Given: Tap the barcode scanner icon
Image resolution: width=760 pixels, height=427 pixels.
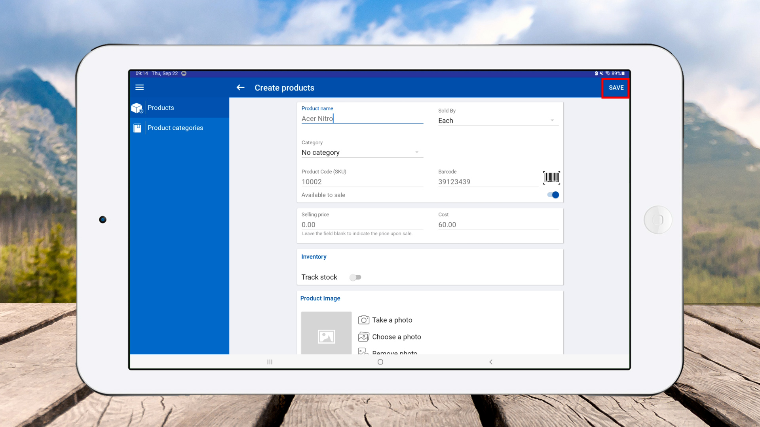Looking at the screenshot, I should click(551, 178).
